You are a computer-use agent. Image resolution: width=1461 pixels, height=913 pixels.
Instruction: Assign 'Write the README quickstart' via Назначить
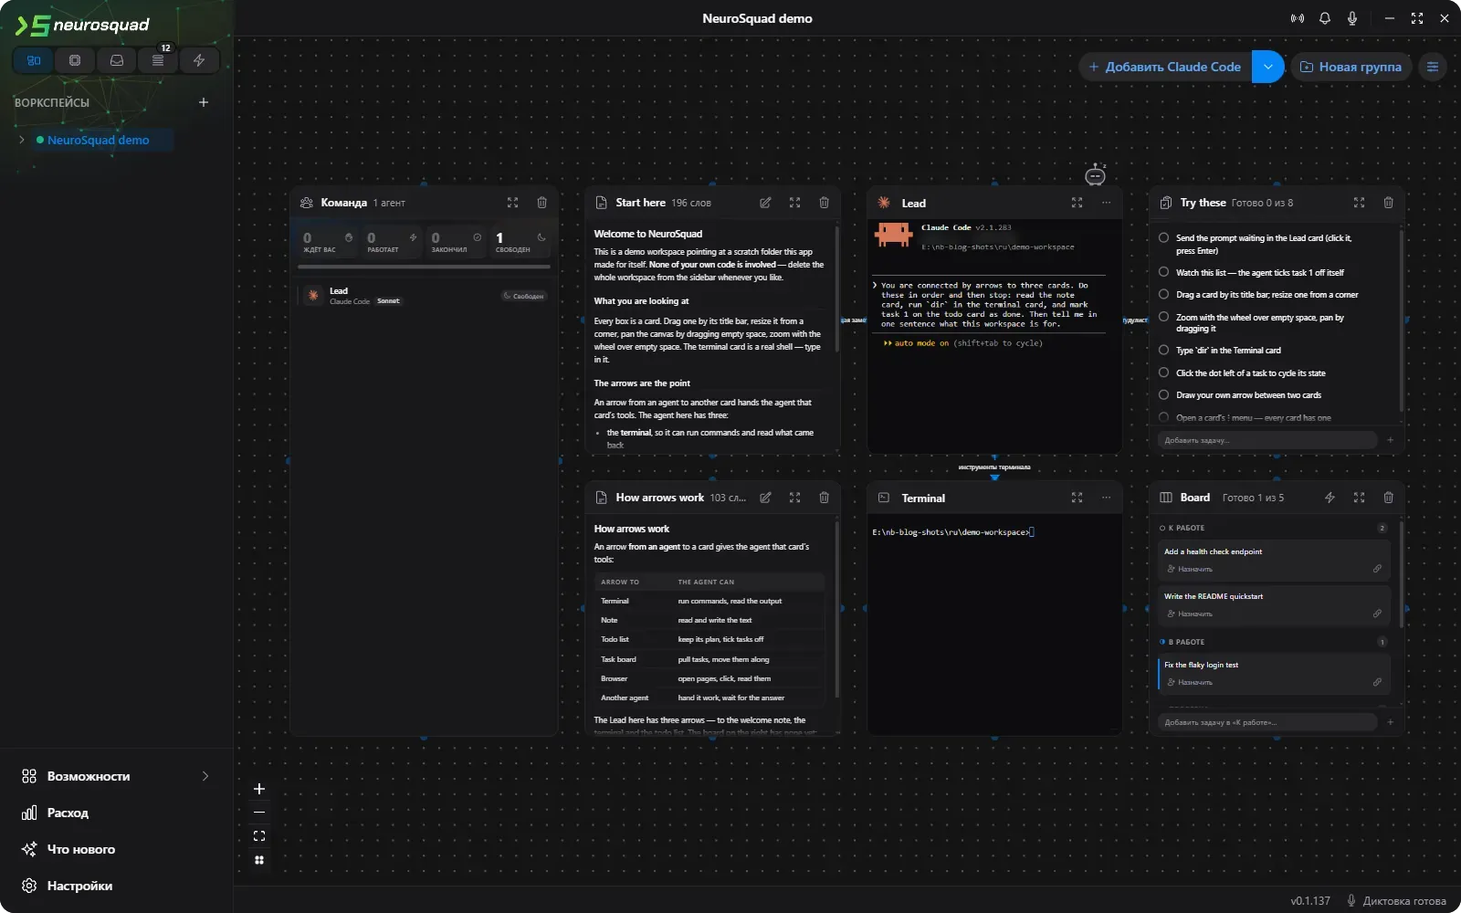pyautogui.click(x=1190, y=614)
